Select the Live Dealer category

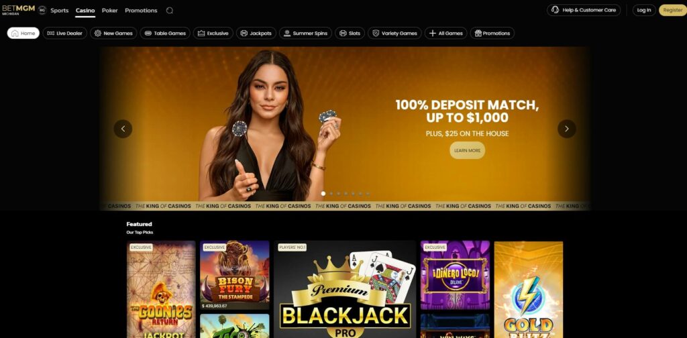[x=65, y=34]
